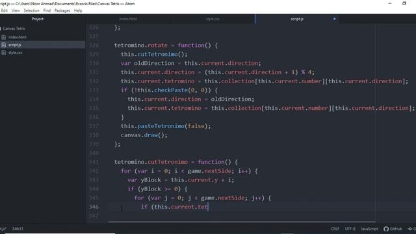Click 'canvas.draw();' on line 338
The width and height of the screenshot is (416, 234).
pos(144,135)
